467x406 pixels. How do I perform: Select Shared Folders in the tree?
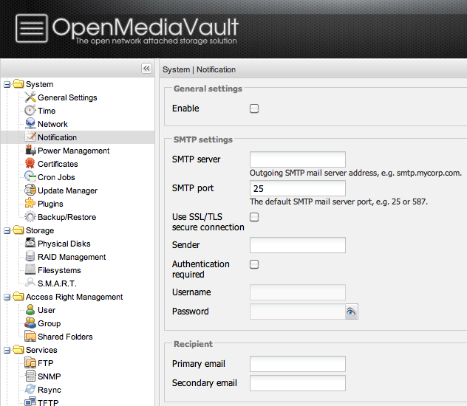click(x=65, y=337)
